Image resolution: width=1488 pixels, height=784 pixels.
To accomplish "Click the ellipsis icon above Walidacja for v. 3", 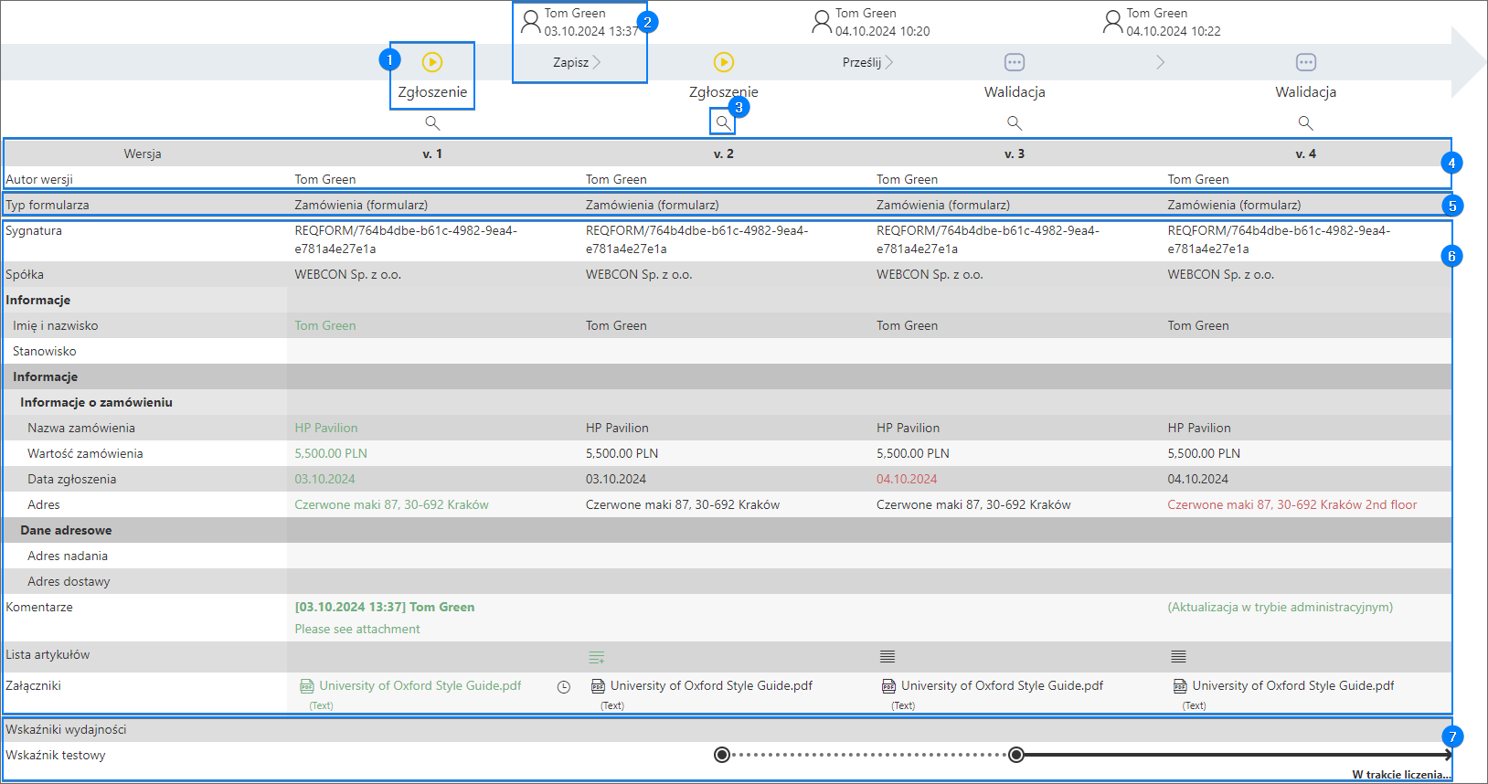I will pyautogui.click(x=1015, y=62).
